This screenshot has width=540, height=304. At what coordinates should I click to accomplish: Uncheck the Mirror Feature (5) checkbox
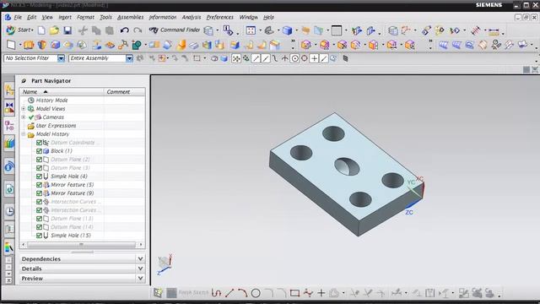click(x=39, y=185)
